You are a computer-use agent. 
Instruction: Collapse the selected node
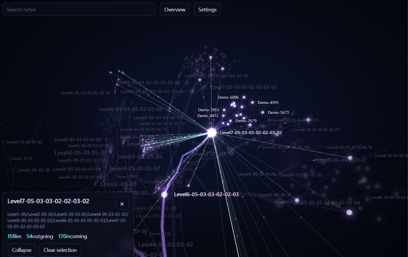22,250
